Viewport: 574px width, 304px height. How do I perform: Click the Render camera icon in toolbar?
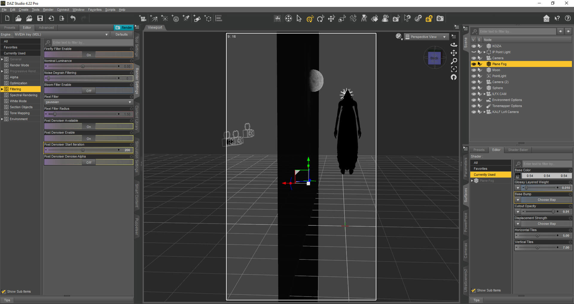click(440, 19)
